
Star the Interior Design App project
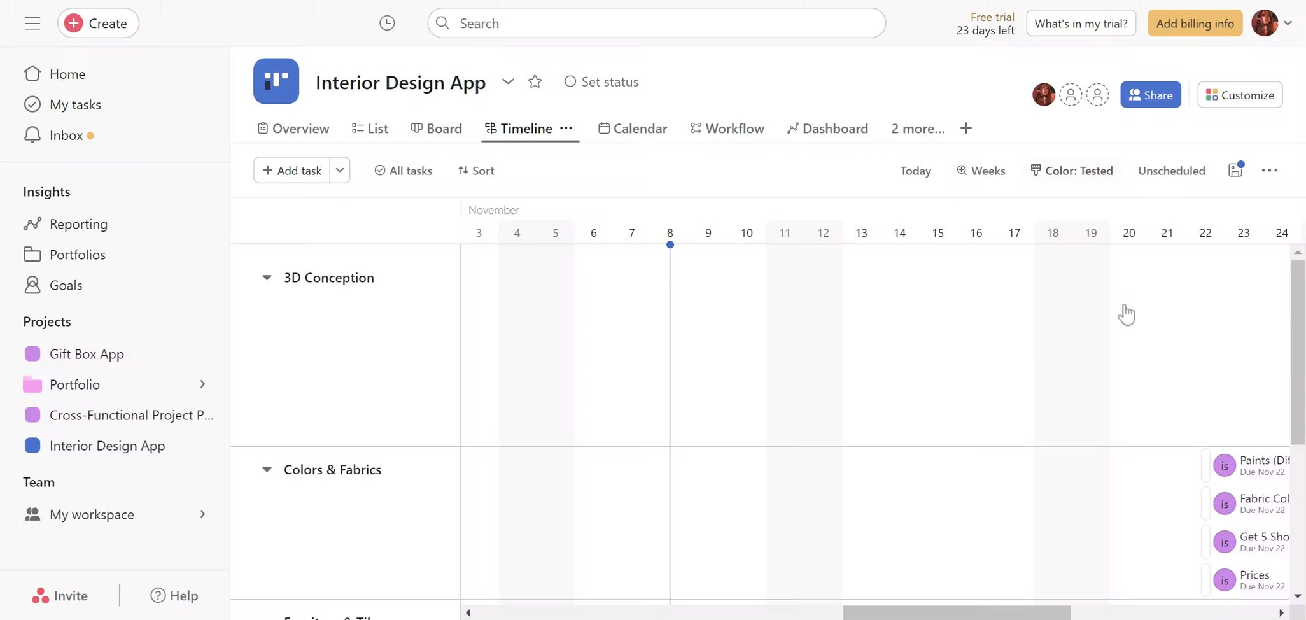tap(535, 82)
